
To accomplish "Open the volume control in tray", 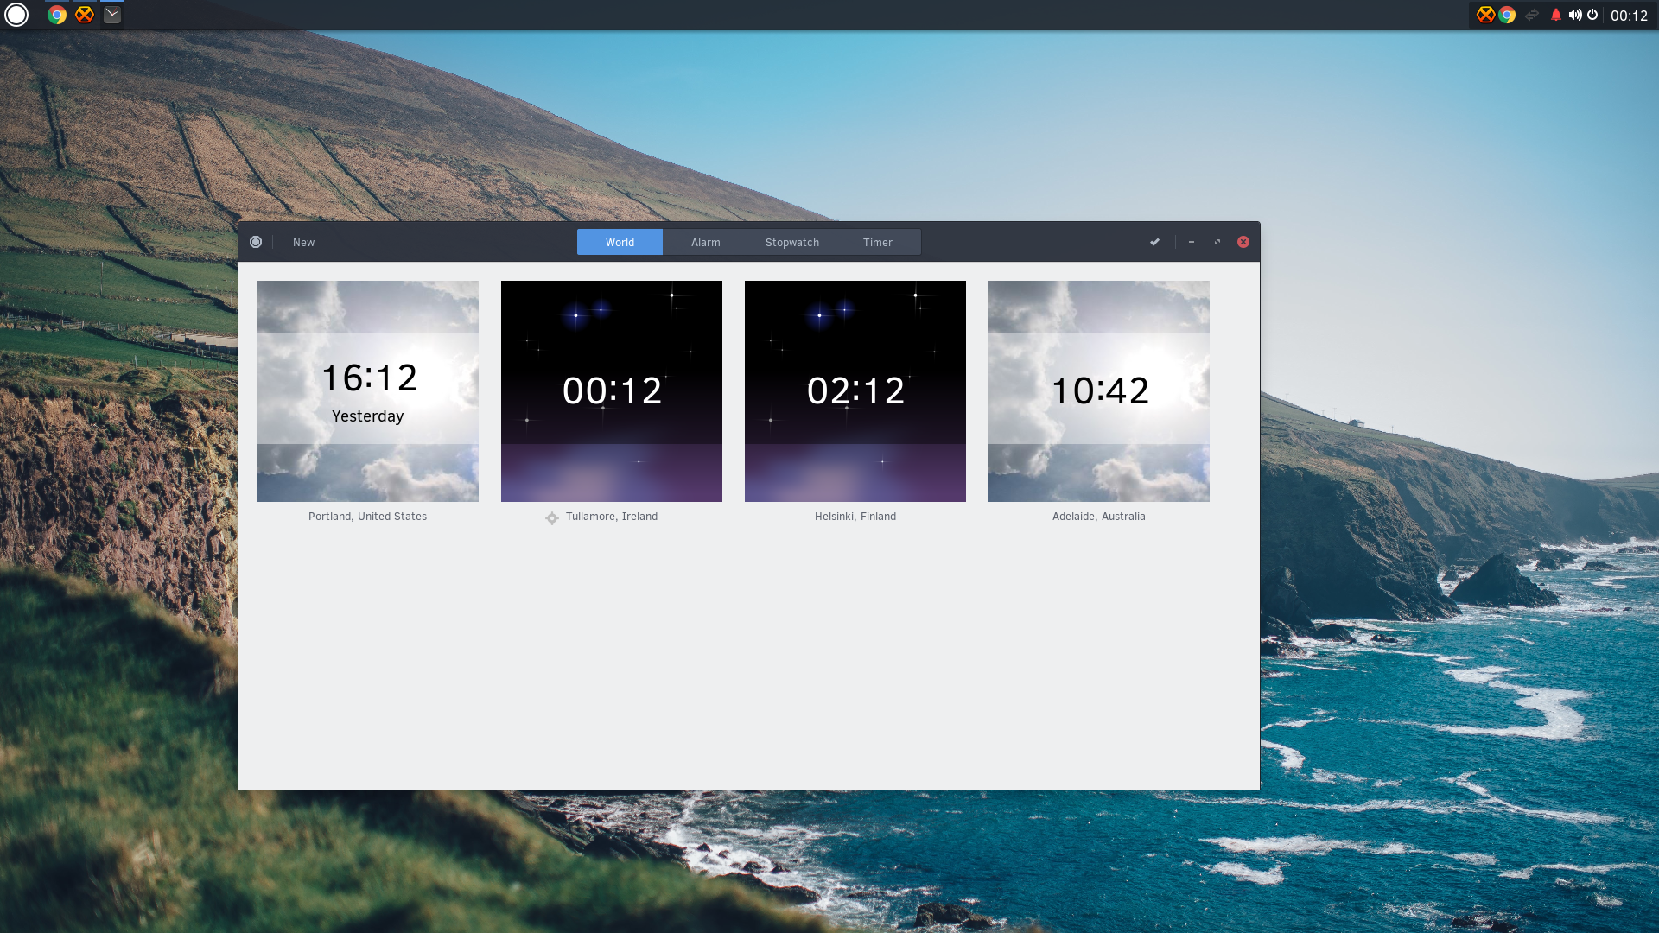I will (x=1575, y=15).
